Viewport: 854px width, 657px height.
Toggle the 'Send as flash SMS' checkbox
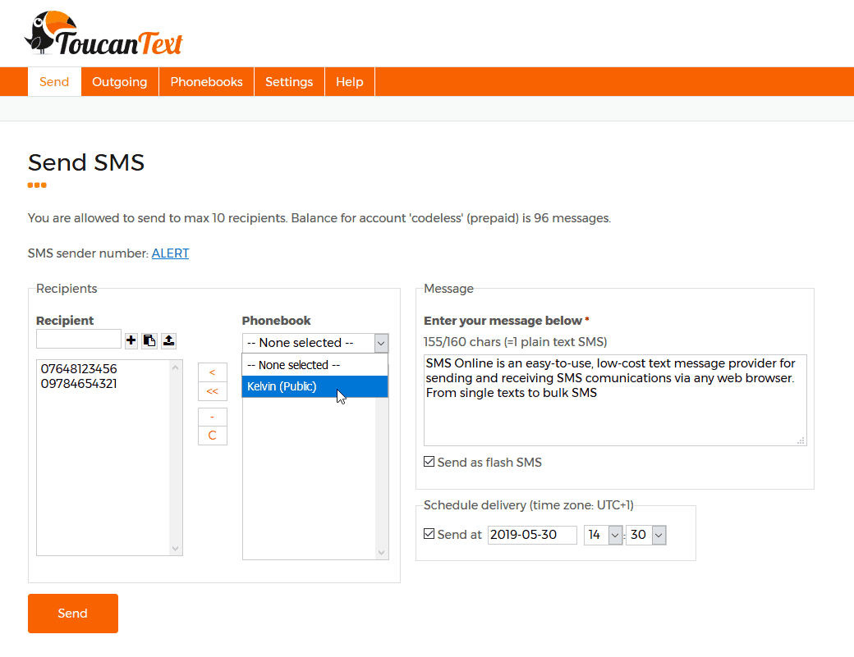429,462
